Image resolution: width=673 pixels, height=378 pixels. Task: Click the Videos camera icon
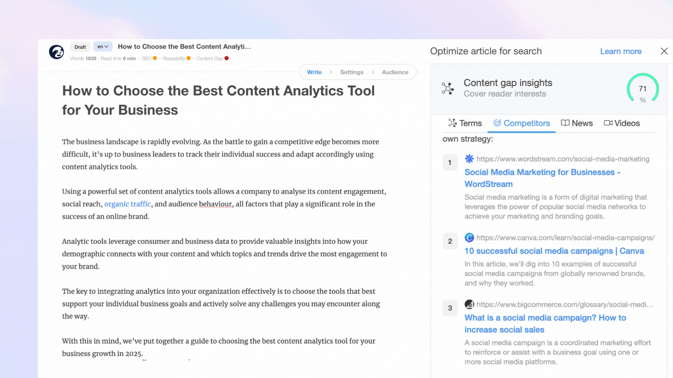click(608, 123)
